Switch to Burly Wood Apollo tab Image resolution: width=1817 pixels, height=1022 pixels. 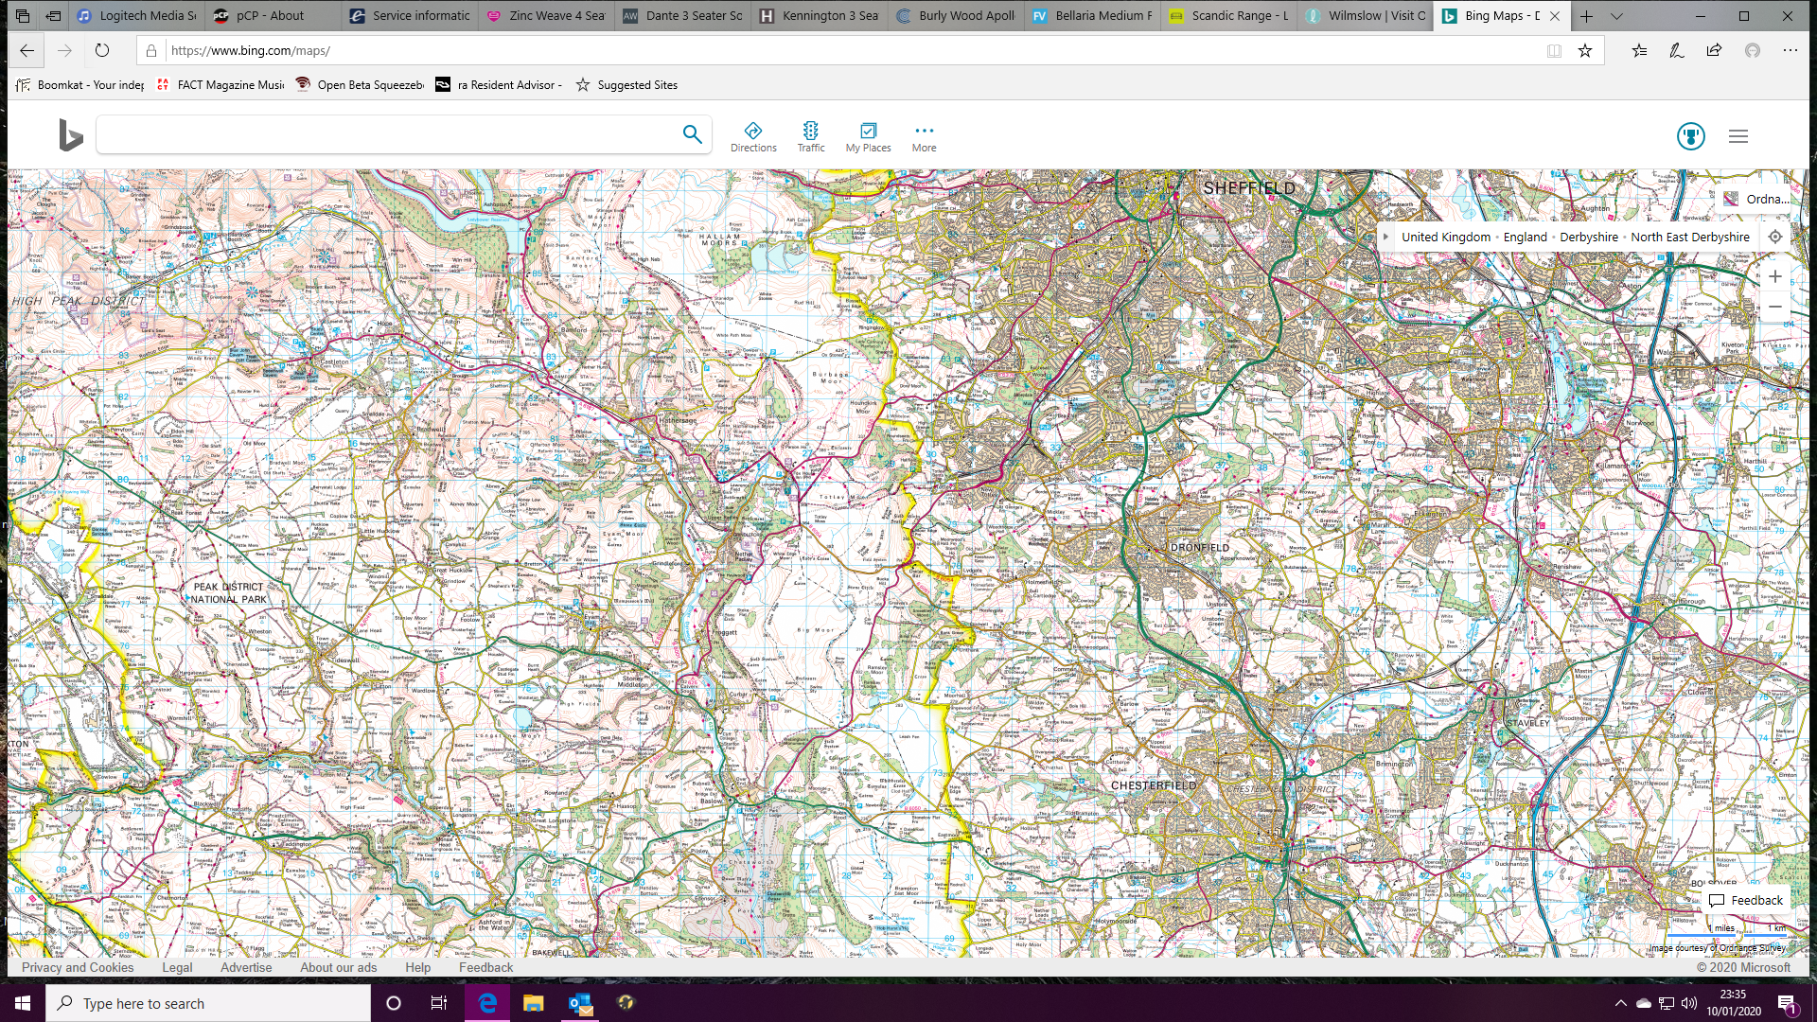pyautogui.click(x=955, y=16)
